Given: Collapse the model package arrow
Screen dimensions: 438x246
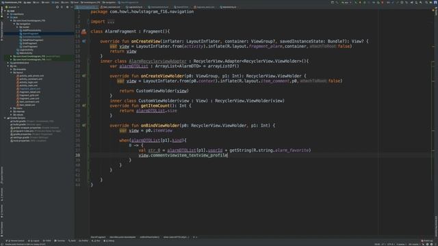Looking at the screenshot, I should [17, 27].
